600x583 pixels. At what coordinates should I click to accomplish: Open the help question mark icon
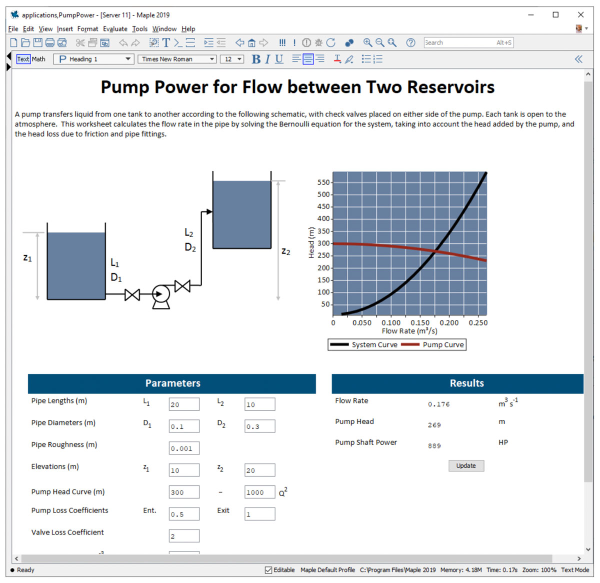point(410,43)
